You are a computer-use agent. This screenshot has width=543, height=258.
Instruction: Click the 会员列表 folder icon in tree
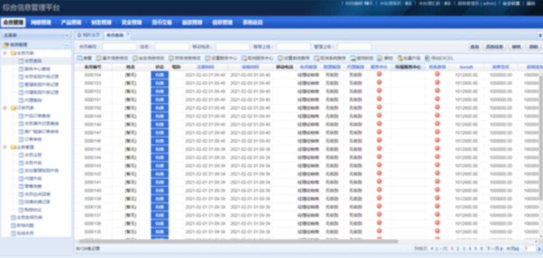pyautogui.click(x=13, y=53)
